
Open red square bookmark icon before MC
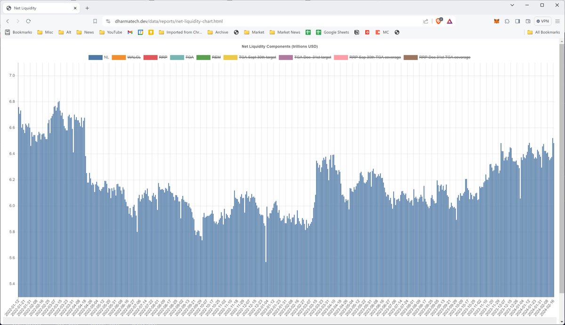(x=367, y=32)
